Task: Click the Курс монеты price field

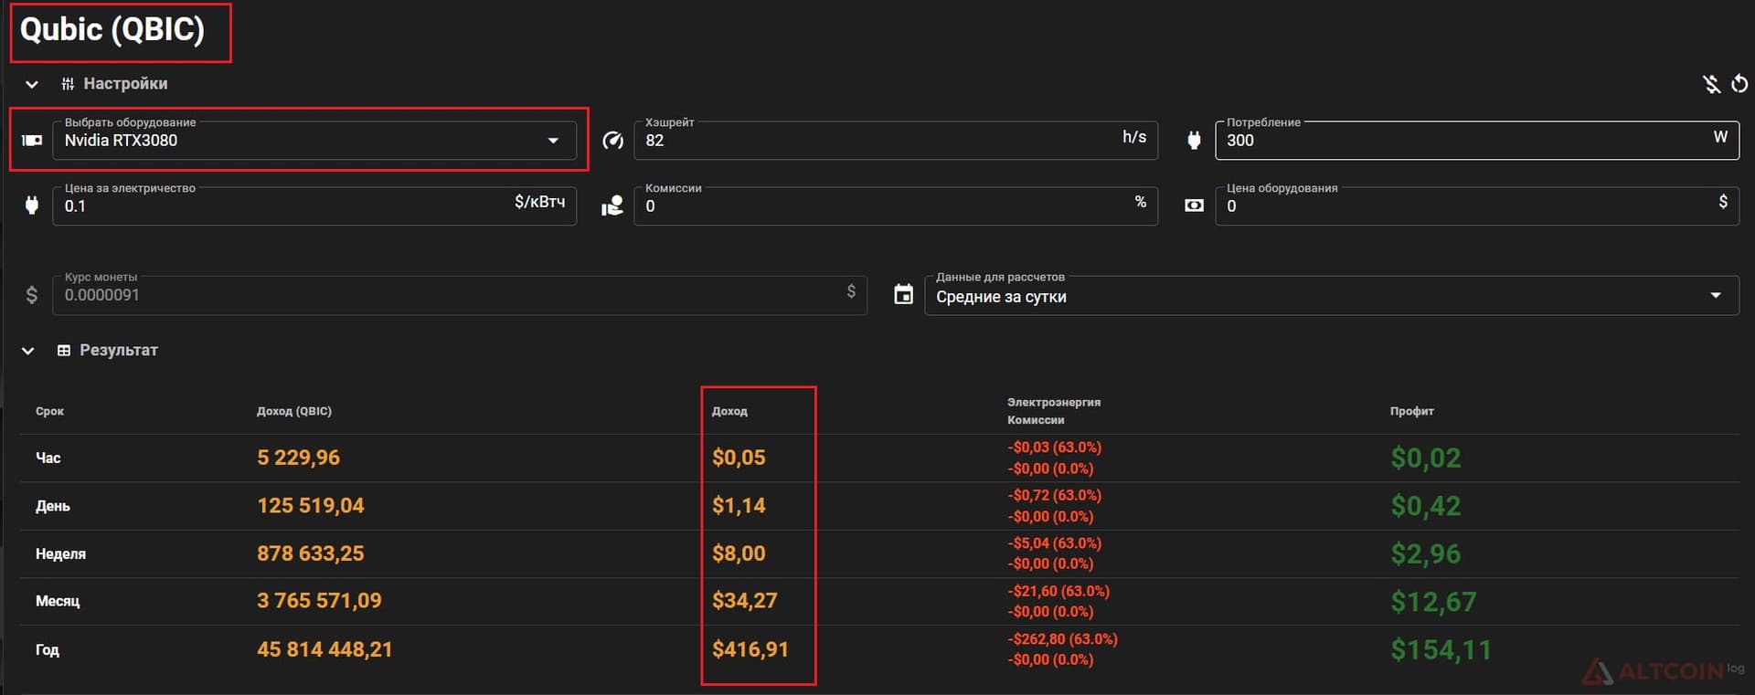Action: (460, 295)
